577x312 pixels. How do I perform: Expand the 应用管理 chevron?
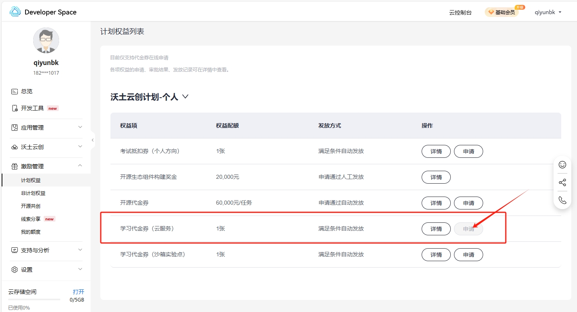tap(80, 127)
